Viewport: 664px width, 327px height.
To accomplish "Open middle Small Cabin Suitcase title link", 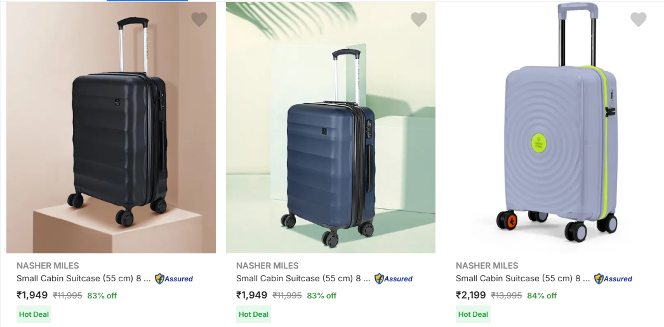I will point(303,279).
